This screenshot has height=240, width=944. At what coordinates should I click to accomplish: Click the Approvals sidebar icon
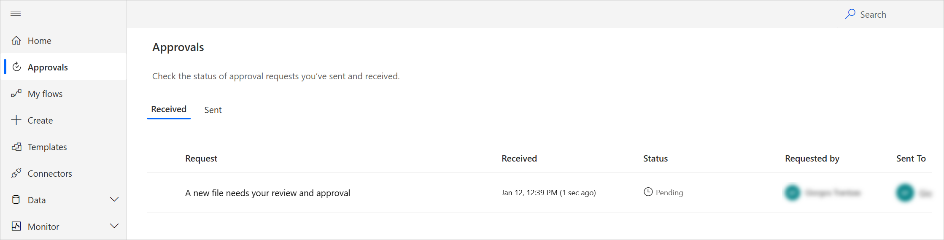pos(16,67)
